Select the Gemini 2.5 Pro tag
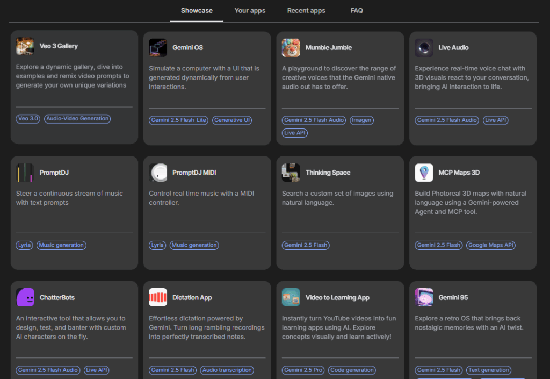Image resolution: width=550 pixels, height=379 pixels. pos(303,370)
